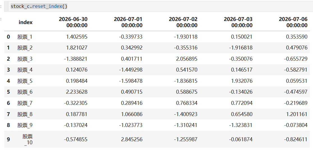Click value -0.219689
Viewport: 313px width, 151px height.
point(296,103)
